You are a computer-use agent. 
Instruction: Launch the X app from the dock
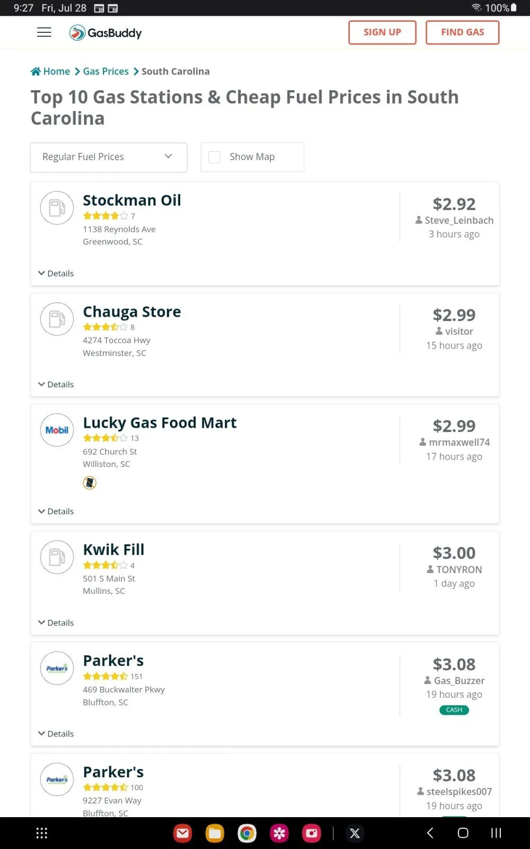[355, 833]
